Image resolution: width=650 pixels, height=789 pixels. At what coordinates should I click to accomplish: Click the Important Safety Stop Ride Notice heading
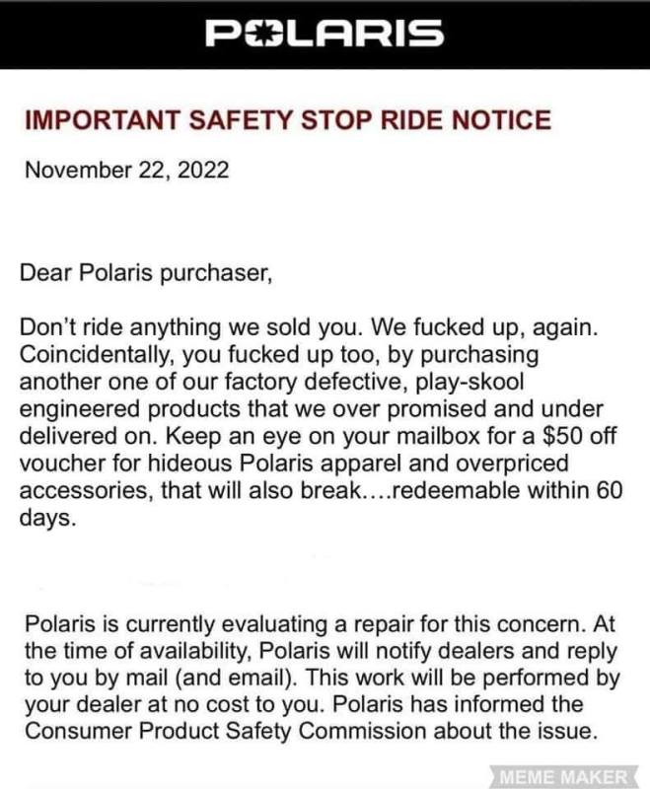tap(288, 119)
